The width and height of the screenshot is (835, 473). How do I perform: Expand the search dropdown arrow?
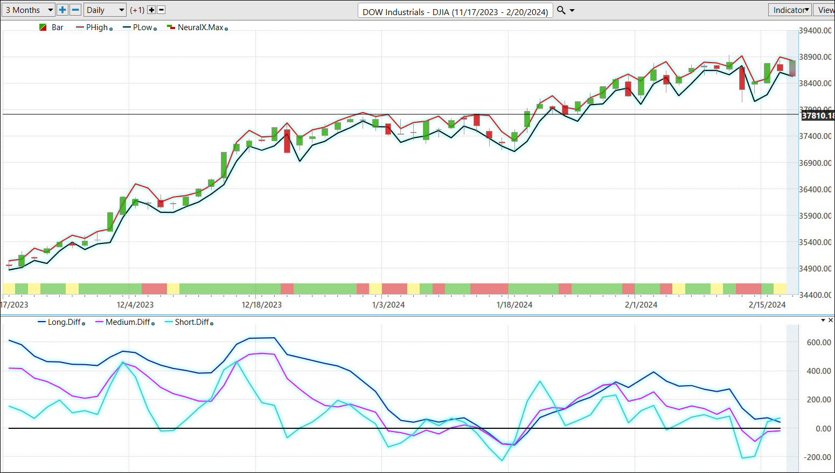[572, 10]
